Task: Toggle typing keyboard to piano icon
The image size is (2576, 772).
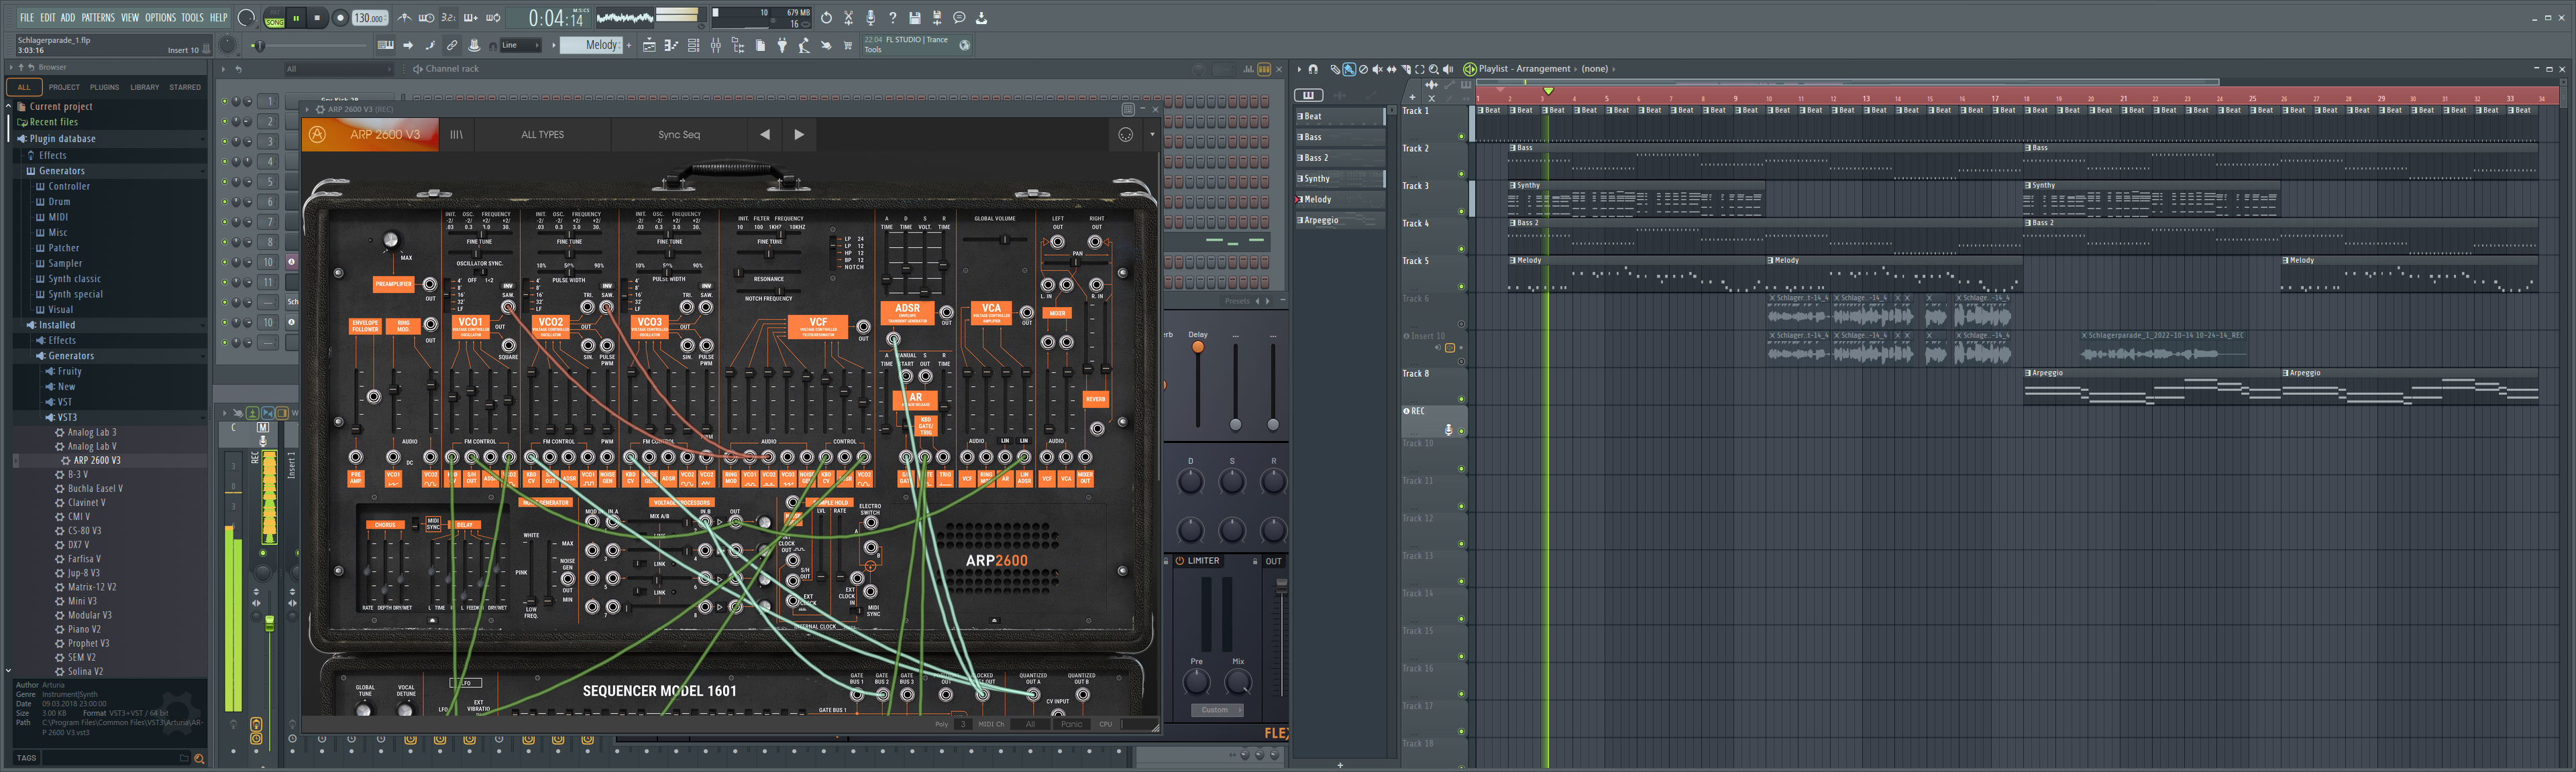Action: tap(386, 45)
